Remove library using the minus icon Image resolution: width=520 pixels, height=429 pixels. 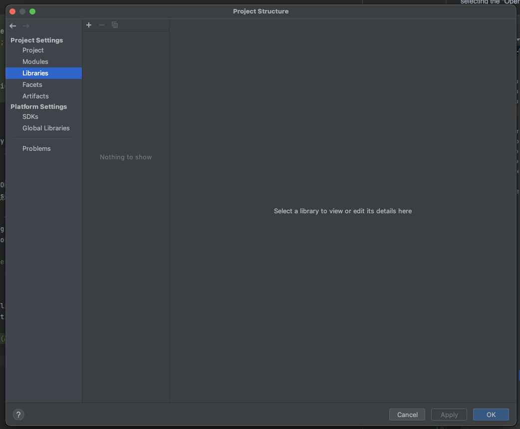(x=102, y=24)
